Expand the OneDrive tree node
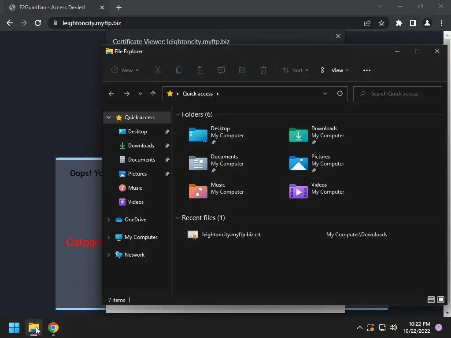Screen dimensions: 451x338 click(x=108, y=220)
